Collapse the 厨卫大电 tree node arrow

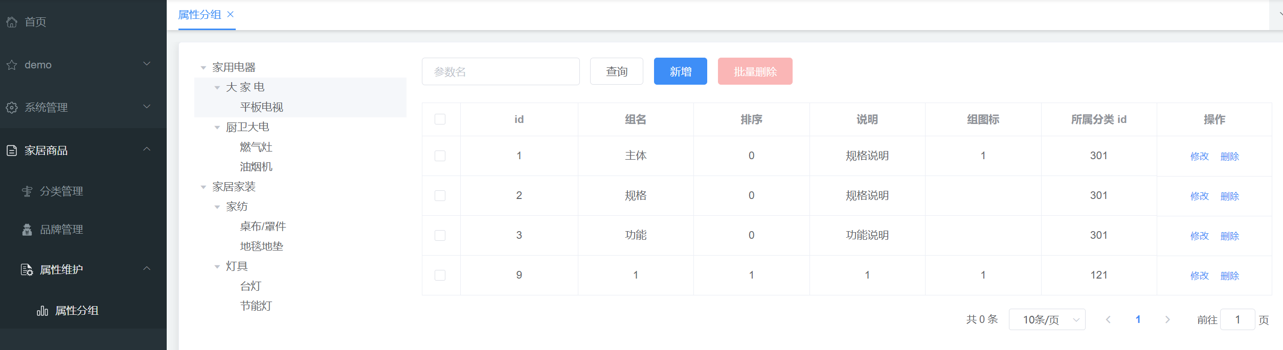[217, 128]
